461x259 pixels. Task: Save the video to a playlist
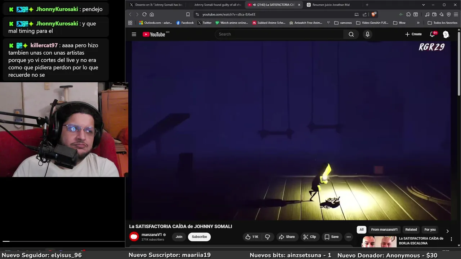click(x=331, y=237)
